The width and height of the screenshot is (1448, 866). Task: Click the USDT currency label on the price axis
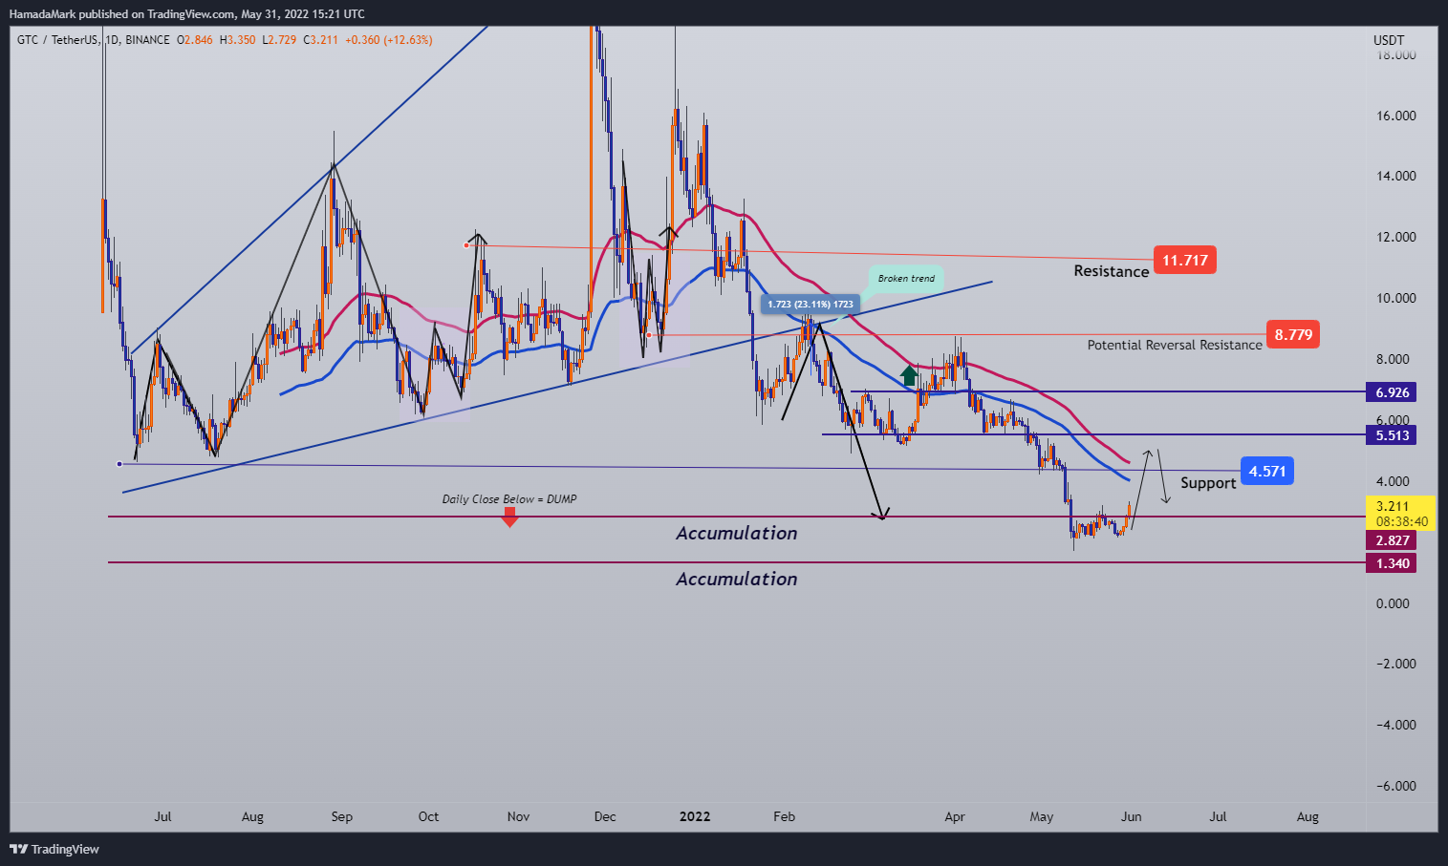1389,40
